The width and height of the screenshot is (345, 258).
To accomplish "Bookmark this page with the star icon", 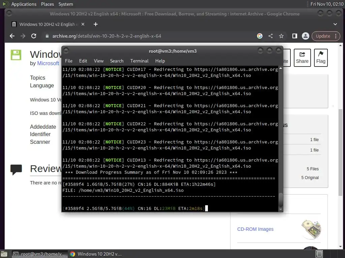I will (x=281, y=36).
